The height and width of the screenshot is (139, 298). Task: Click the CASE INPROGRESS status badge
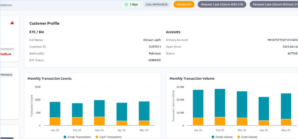(156, 4)
